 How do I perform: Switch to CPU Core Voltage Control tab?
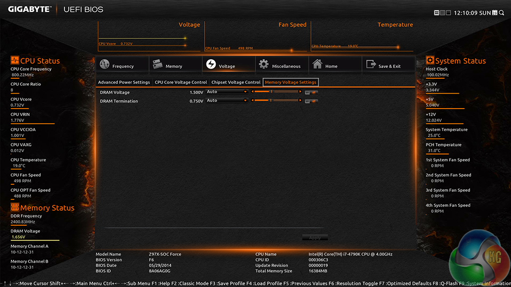(181, 82)
